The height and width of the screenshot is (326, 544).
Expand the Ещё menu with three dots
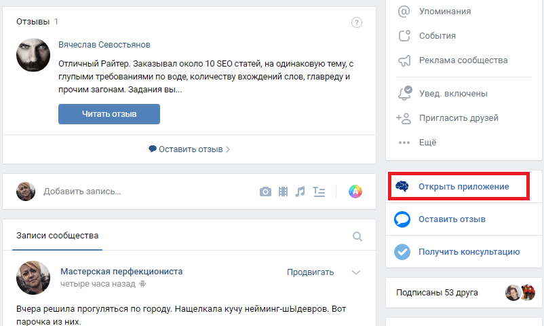[427, 143]
